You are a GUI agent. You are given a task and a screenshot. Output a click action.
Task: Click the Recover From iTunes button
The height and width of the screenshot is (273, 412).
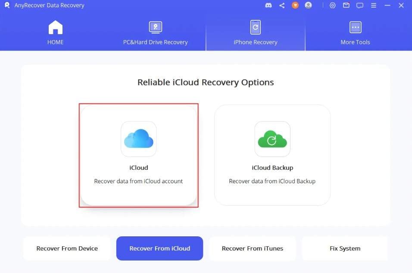pyautogui.click(x=252, y=248)
